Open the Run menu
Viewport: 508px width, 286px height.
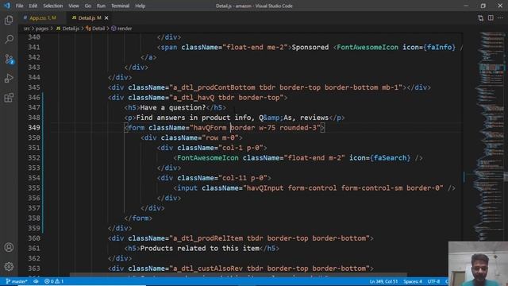(x=101, y=6)
